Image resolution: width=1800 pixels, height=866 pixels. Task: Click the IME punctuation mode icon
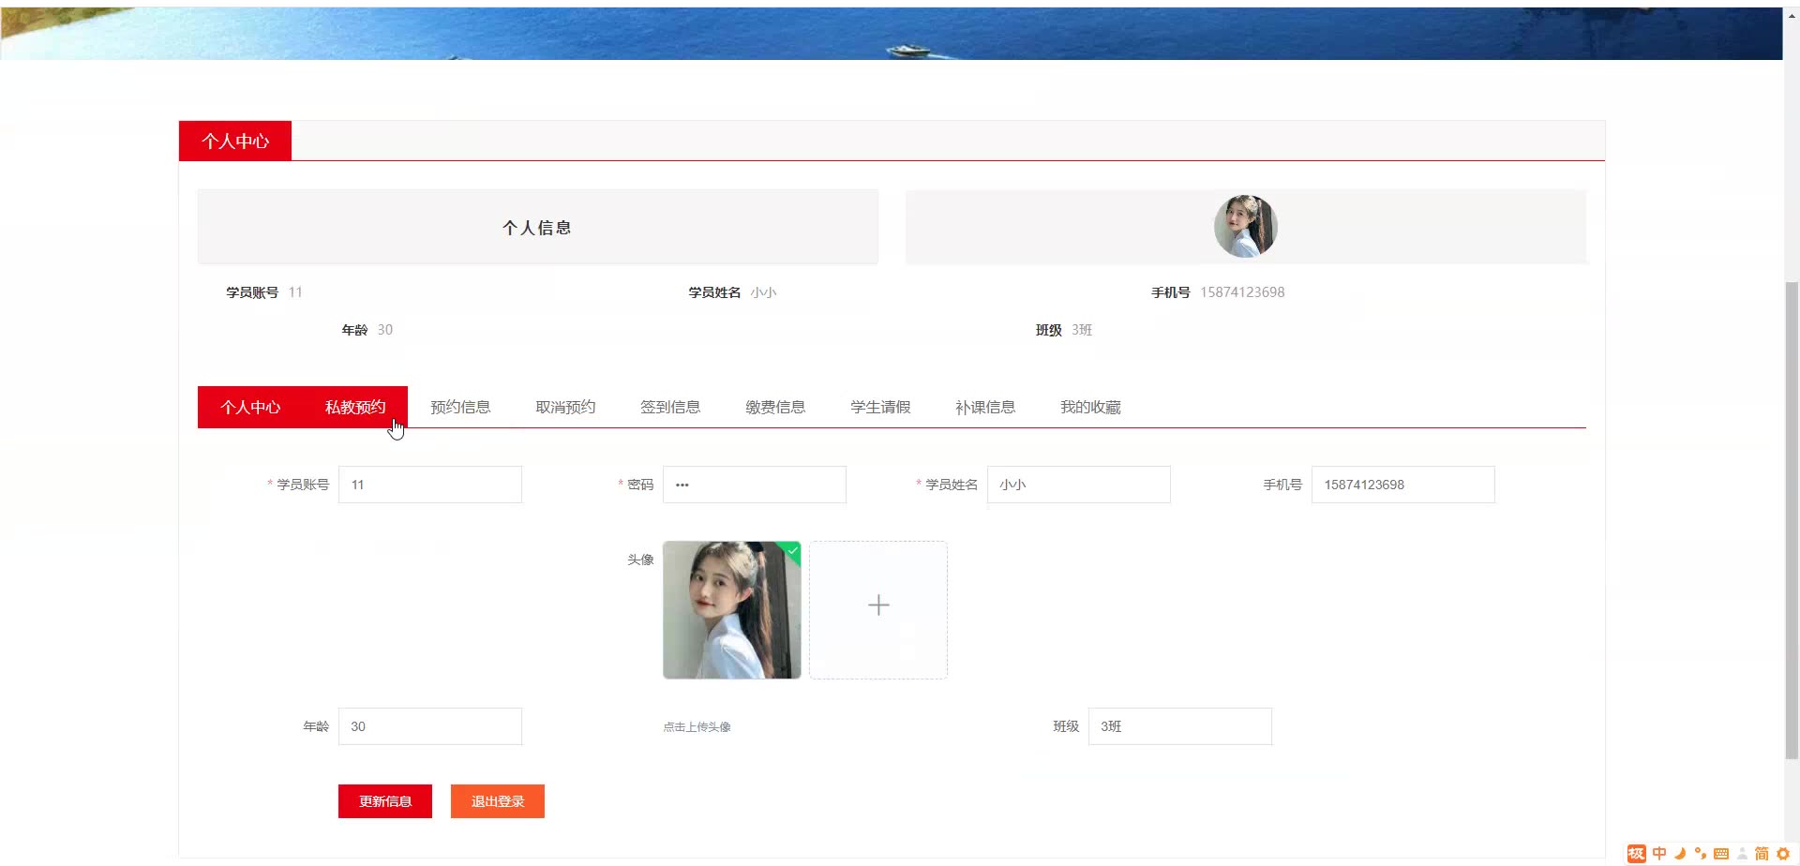coord(1702,854)
